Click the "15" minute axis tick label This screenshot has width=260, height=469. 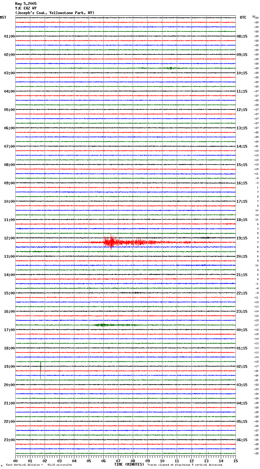click(236, 461)
